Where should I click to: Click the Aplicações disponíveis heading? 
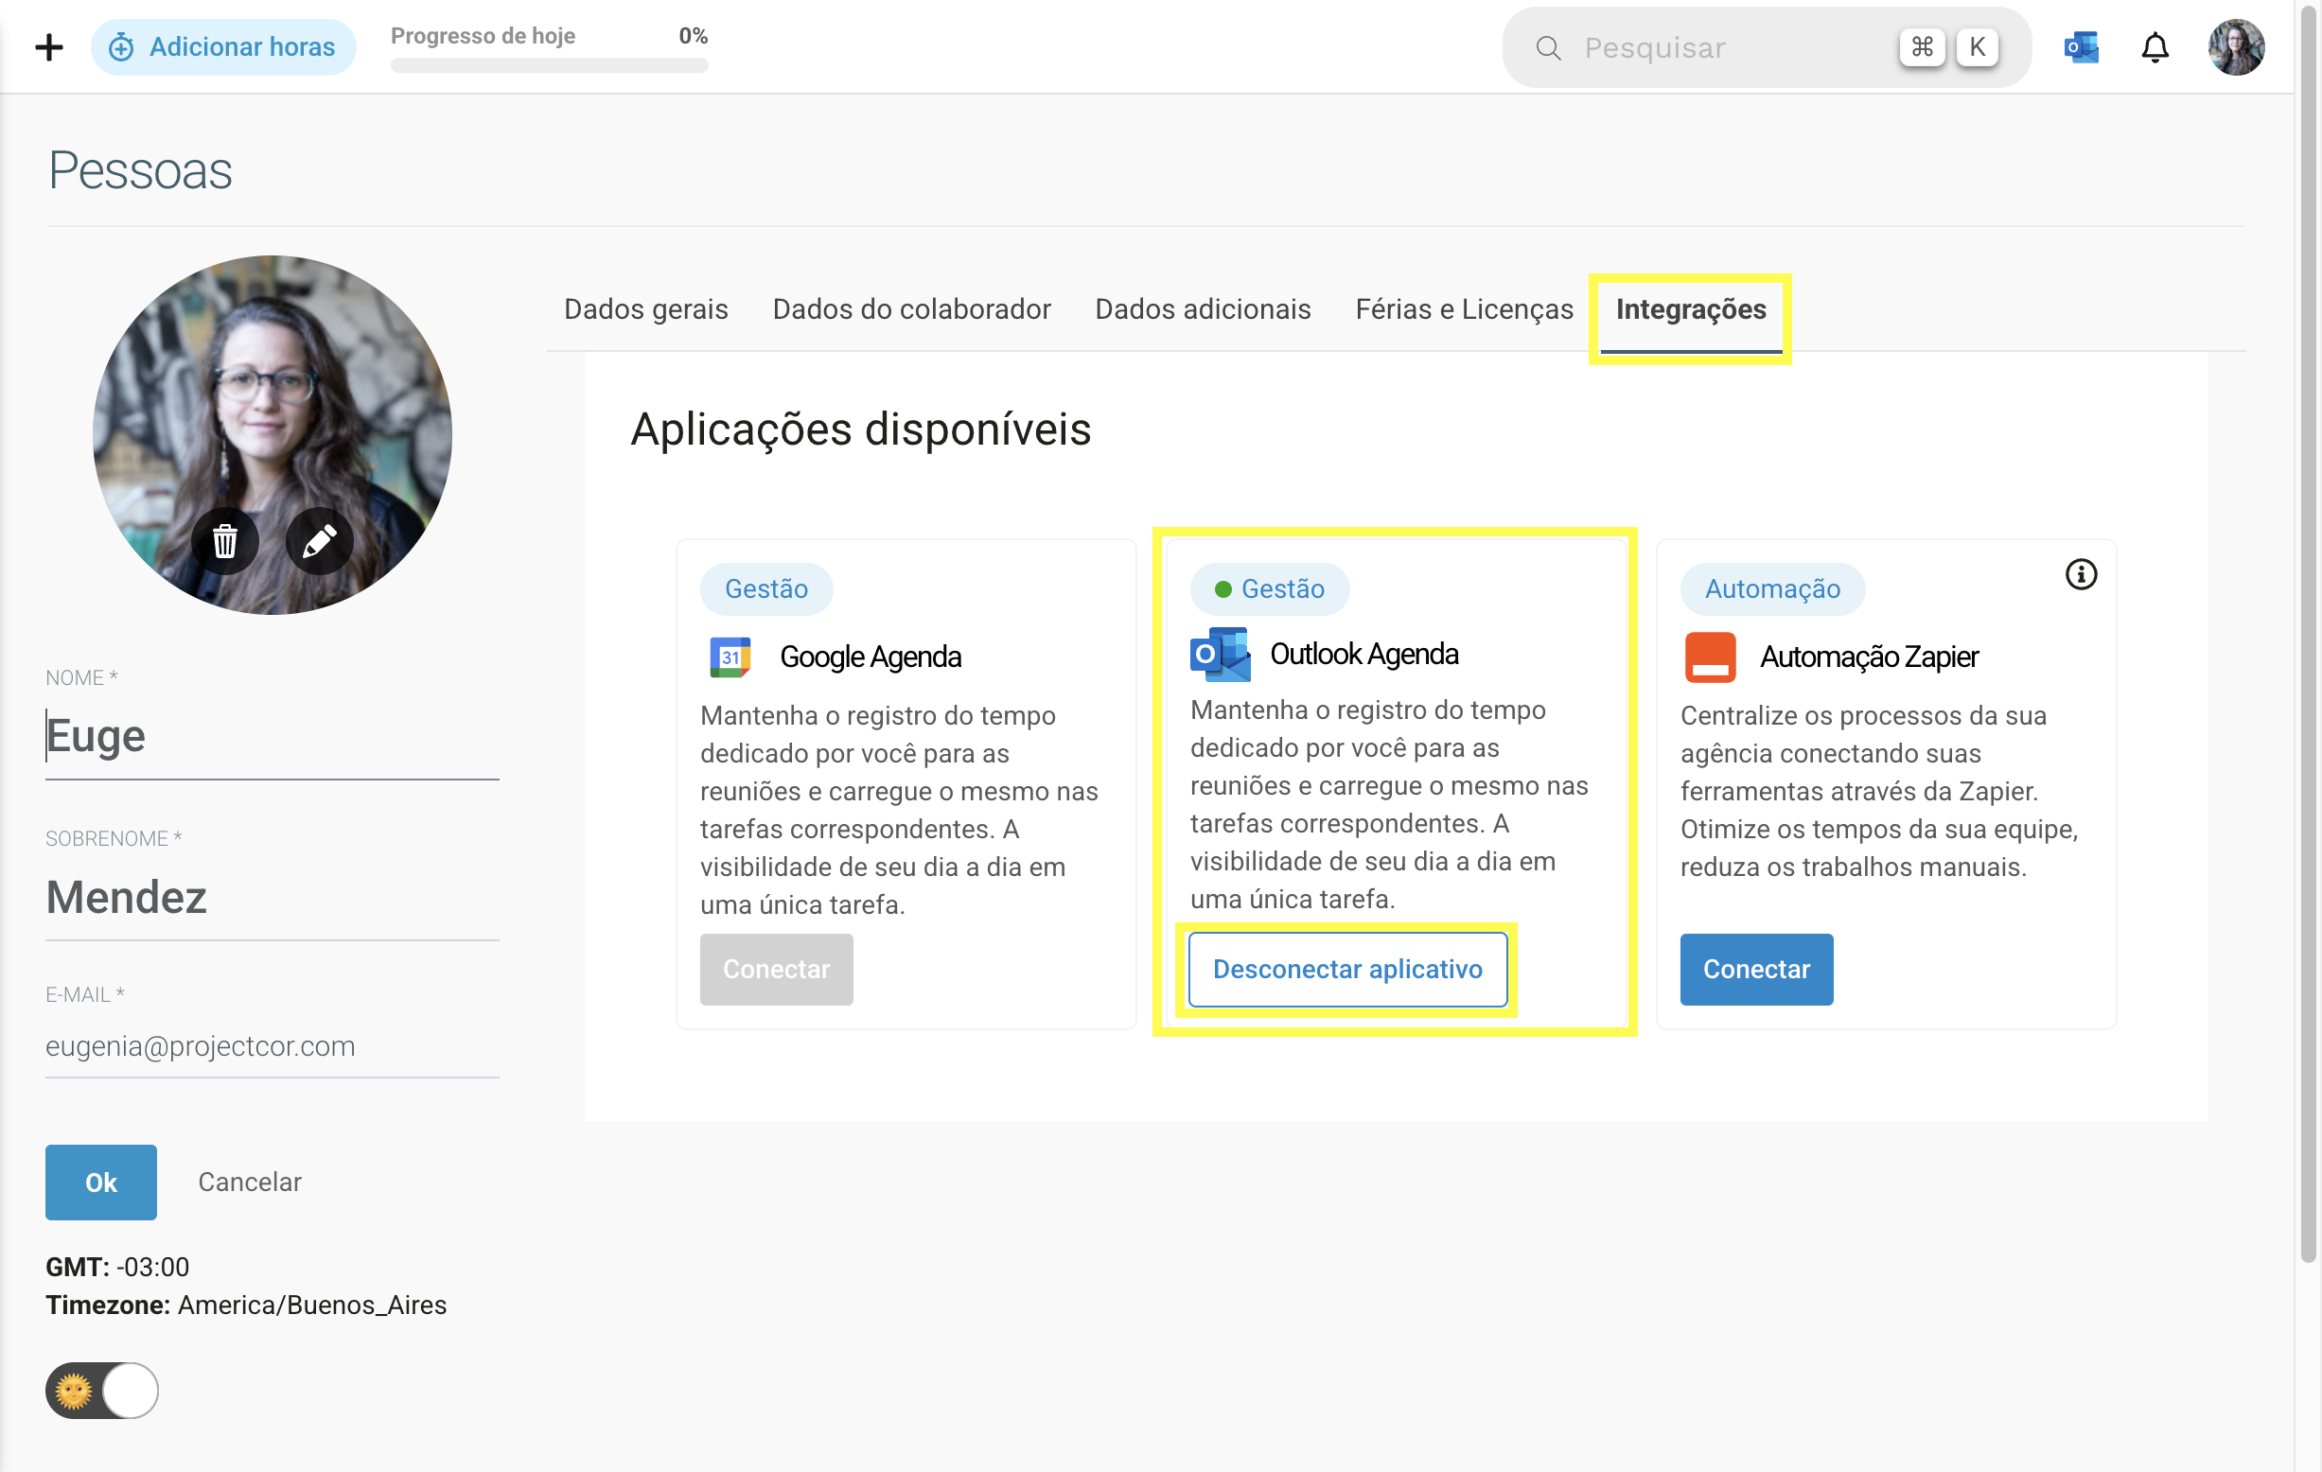tap(860, 429)
